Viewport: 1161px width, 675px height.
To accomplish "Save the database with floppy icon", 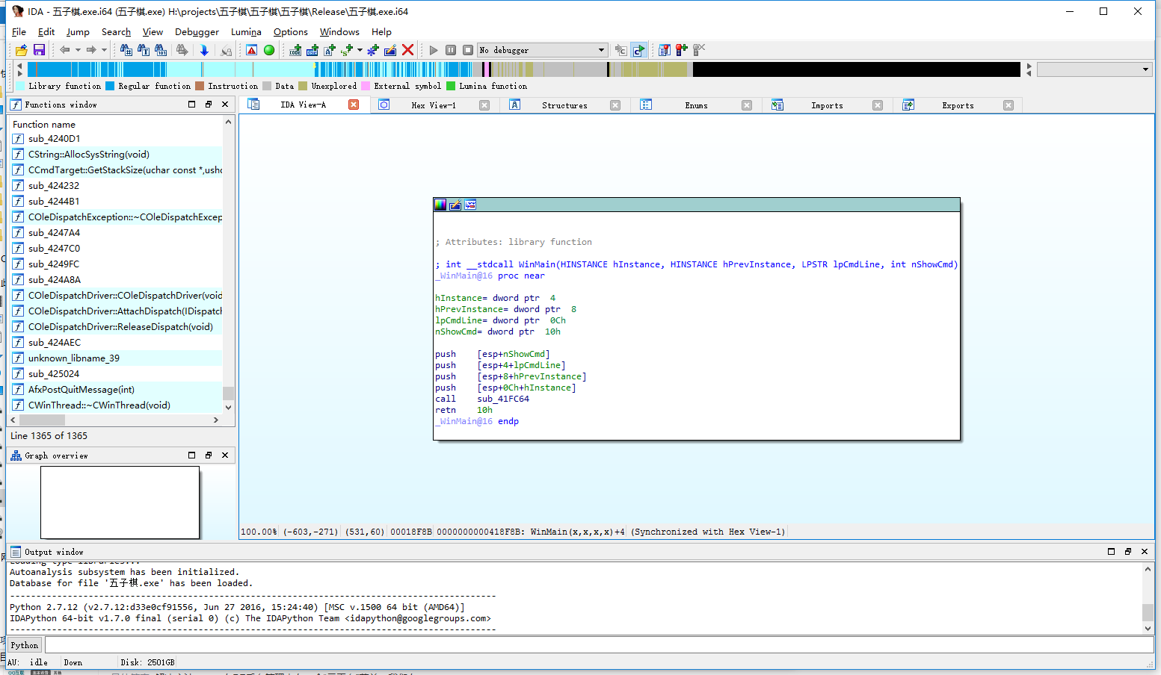I will coord(39,50).
